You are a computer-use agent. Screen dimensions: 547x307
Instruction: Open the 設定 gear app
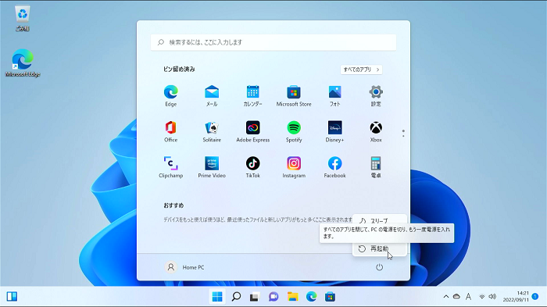coord(376,95)
